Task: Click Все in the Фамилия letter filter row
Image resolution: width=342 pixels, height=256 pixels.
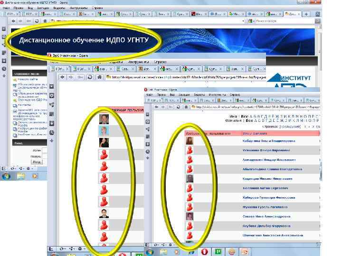Action: point(249,120)
